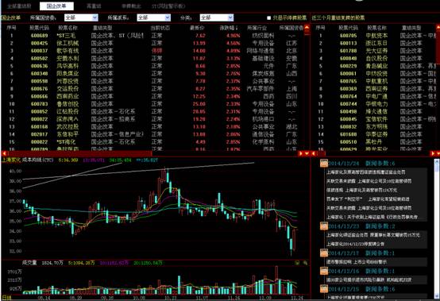Switch to the 全部重组股 tab
The width and height of the screenshot is (440, 301).
pyautogui.click(x=19, y=6)
